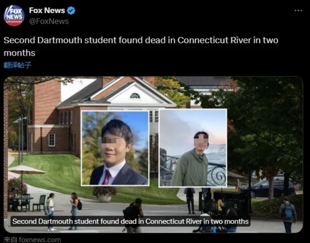Open the Fox News profile avatar
Image resolution: width=310 pixels, height=243 pixels.
coord(14,16)
